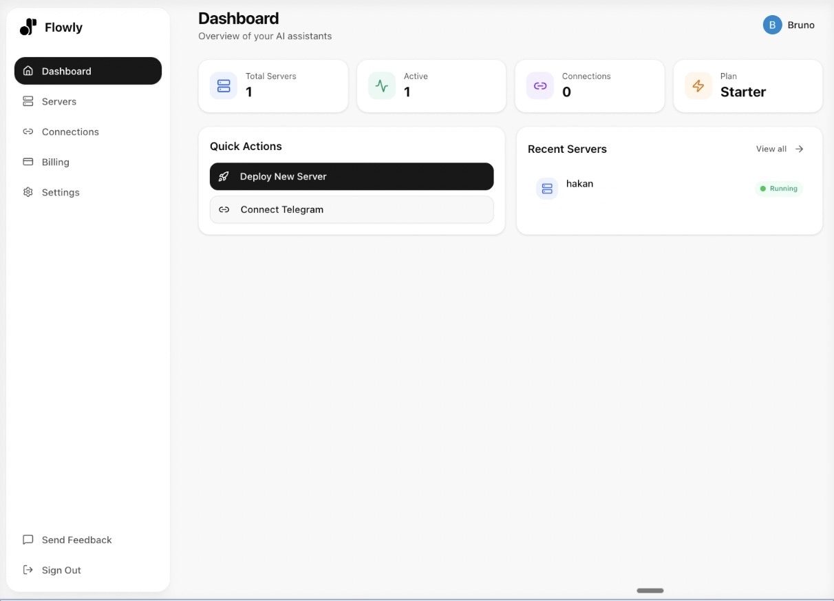Screen dimensions: 834x601
Task: Click the Connections link icon in sidebar
Action: tap(28, 131)
